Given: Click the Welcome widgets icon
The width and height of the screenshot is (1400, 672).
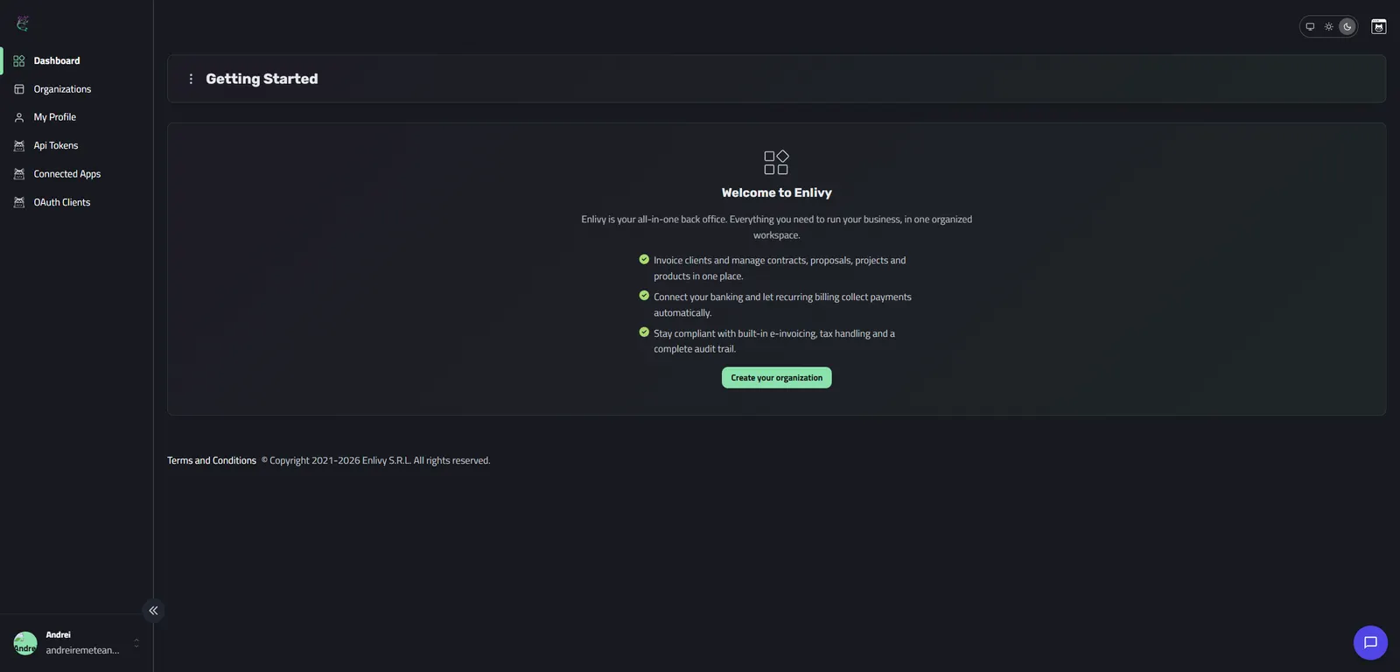Looking at the screenshot, I should [776, 162].
